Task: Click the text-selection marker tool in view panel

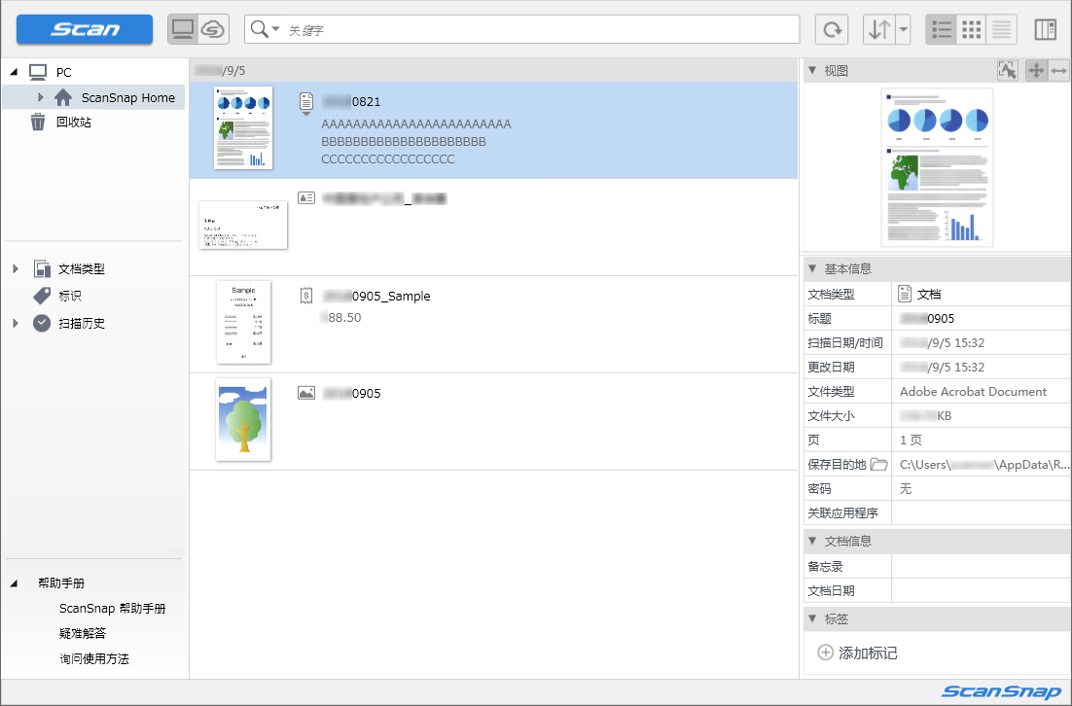Action: coord(1007,70)
